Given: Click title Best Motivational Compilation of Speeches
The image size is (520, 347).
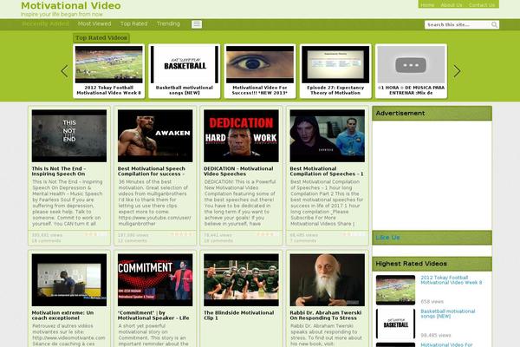Looking at the screenshot, I should click(x=327, y=172).
